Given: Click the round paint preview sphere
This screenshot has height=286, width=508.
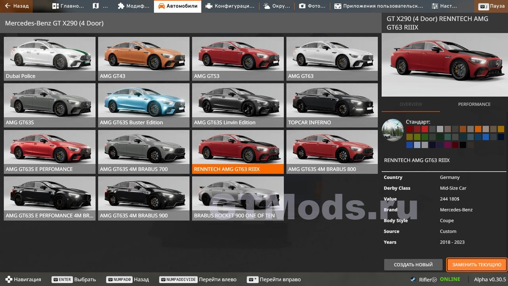Looking at the screenshot, I should [x=393, y=130].
